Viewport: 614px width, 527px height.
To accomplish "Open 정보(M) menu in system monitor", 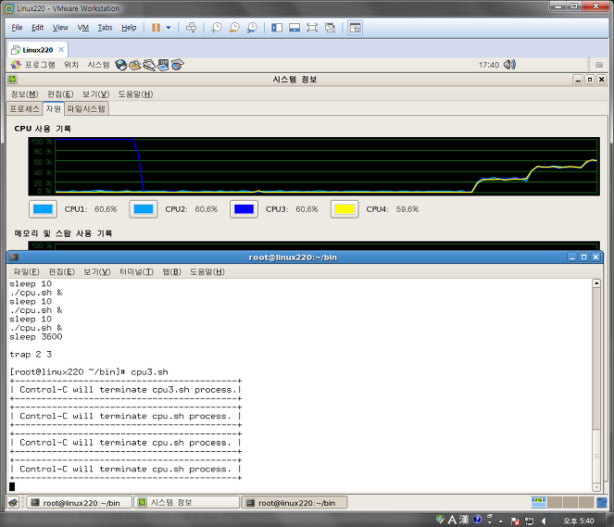I will coord(24,94).
